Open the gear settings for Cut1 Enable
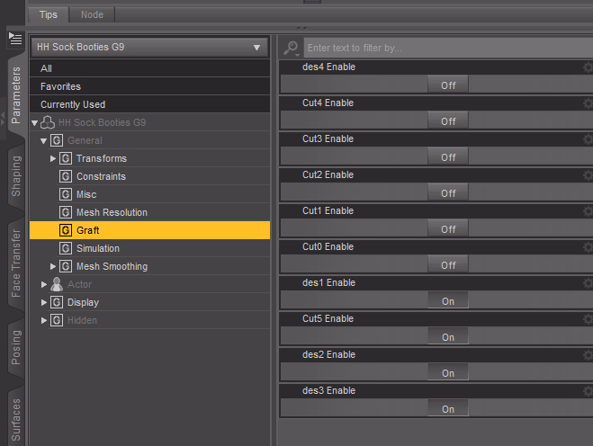Screen dimensions: 593x446 [x=588, y=211]
